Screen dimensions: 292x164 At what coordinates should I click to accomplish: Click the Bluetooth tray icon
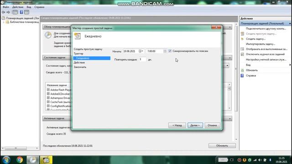(x=270, y=160)
